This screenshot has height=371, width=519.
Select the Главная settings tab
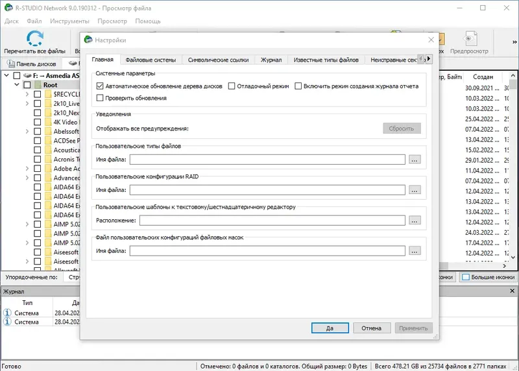click(103, 60)
